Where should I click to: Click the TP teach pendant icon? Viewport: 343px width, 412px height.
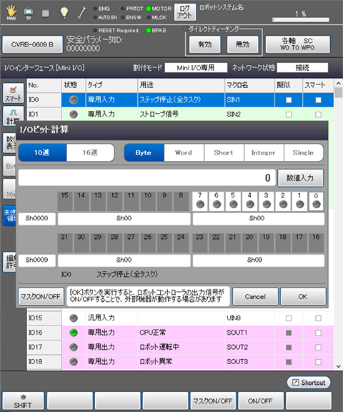29,13
